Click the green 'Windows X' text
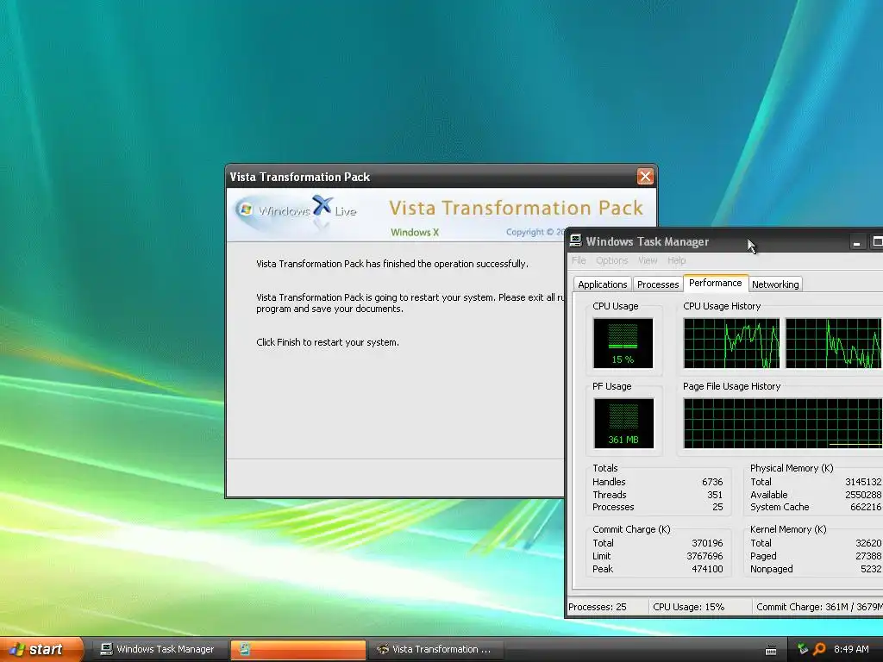 point(415,232)
